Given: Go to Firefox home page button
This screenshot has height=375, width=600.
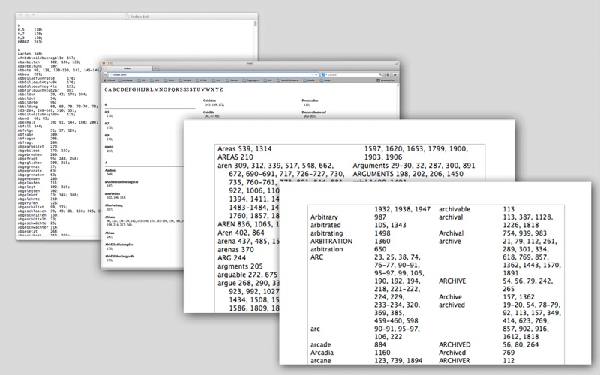Looking at the screenshot, I should coord(395,74).
